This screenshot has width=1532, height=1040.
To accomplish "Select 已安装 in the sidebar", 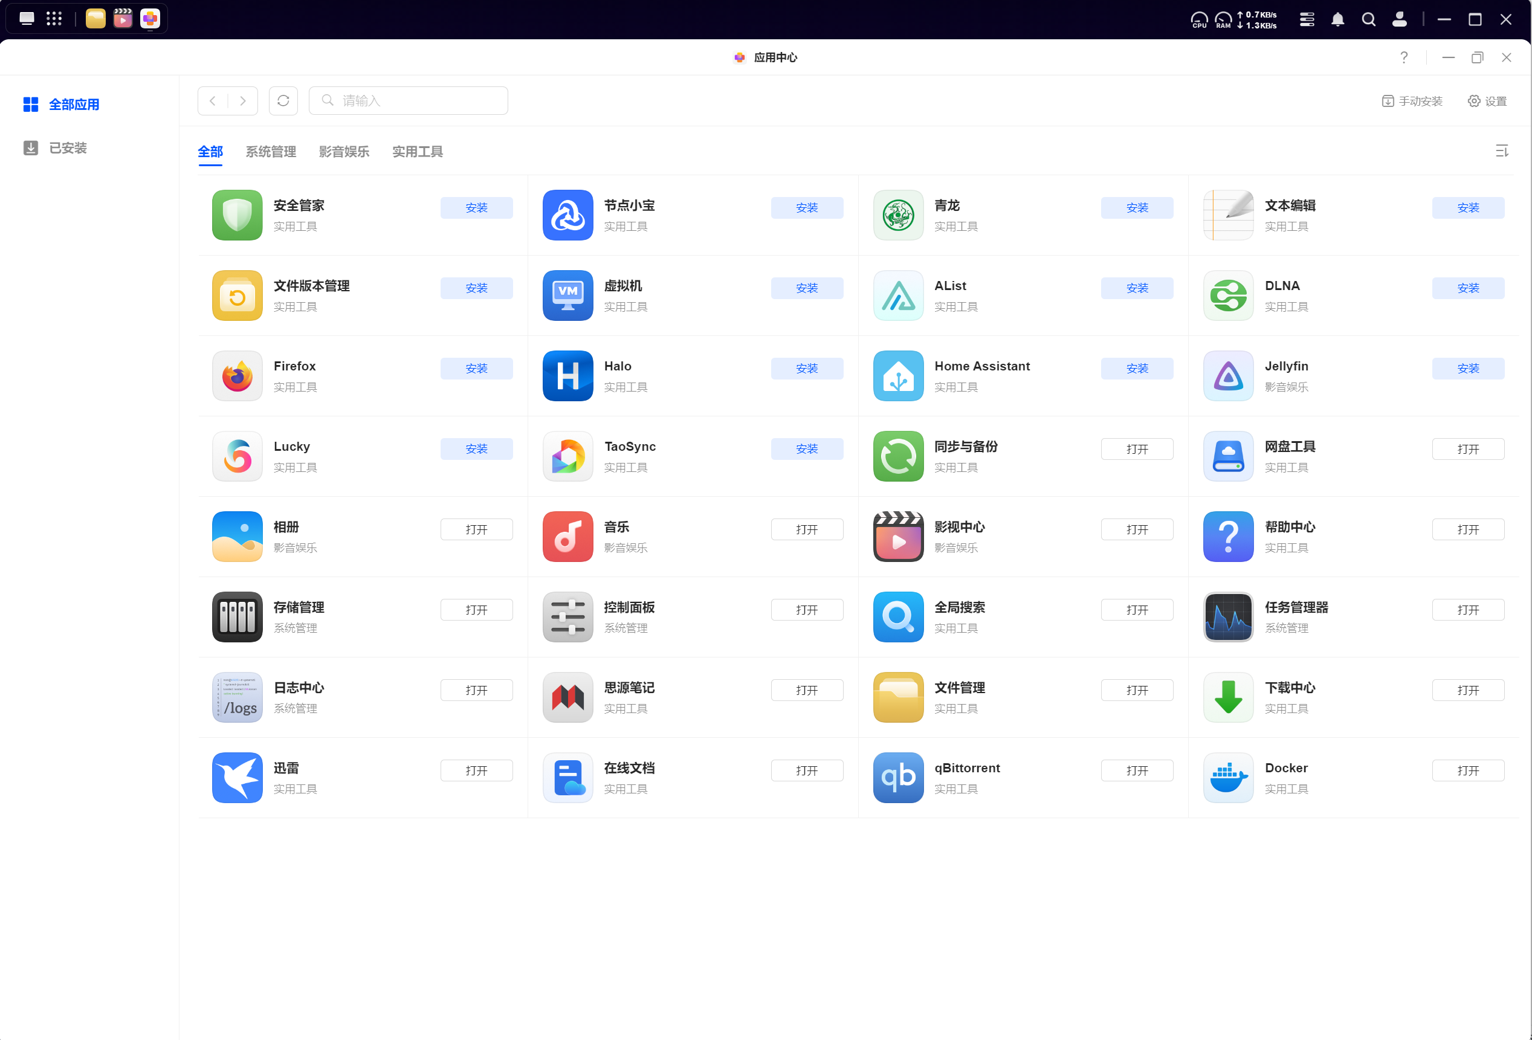I will 67,147.
